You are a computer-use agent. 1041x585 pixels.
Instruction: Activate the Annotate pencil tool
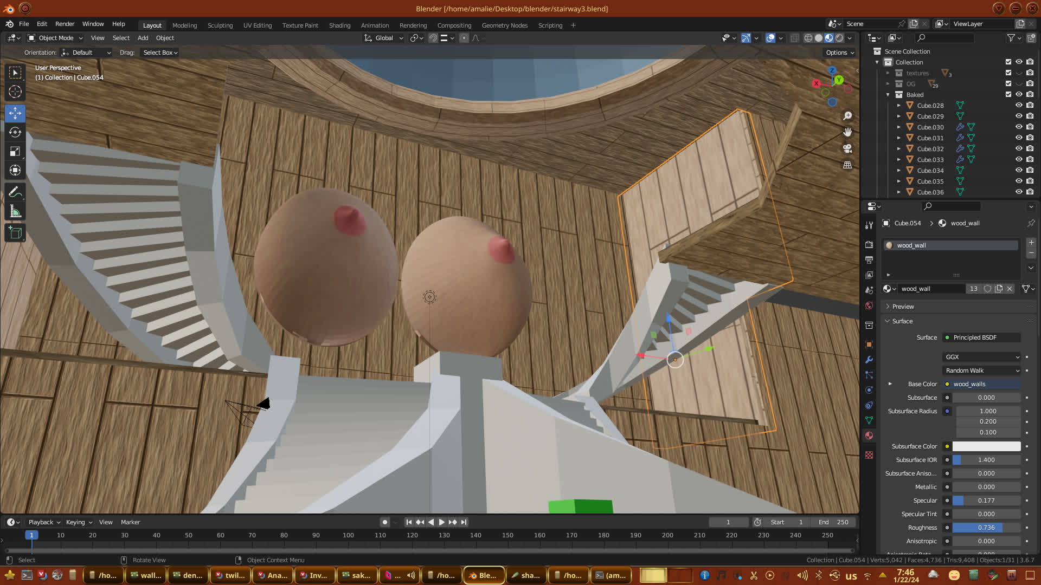15,192
